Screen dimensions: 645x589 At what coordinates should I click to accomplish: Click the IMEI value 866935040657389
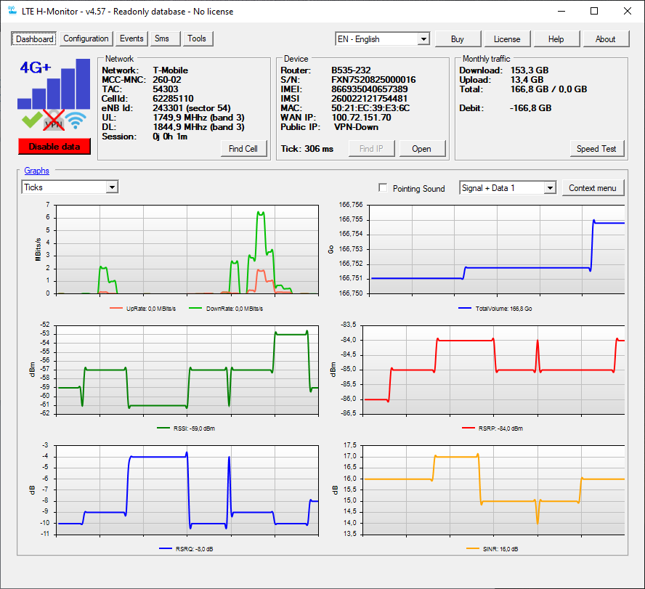coord(370,89)
